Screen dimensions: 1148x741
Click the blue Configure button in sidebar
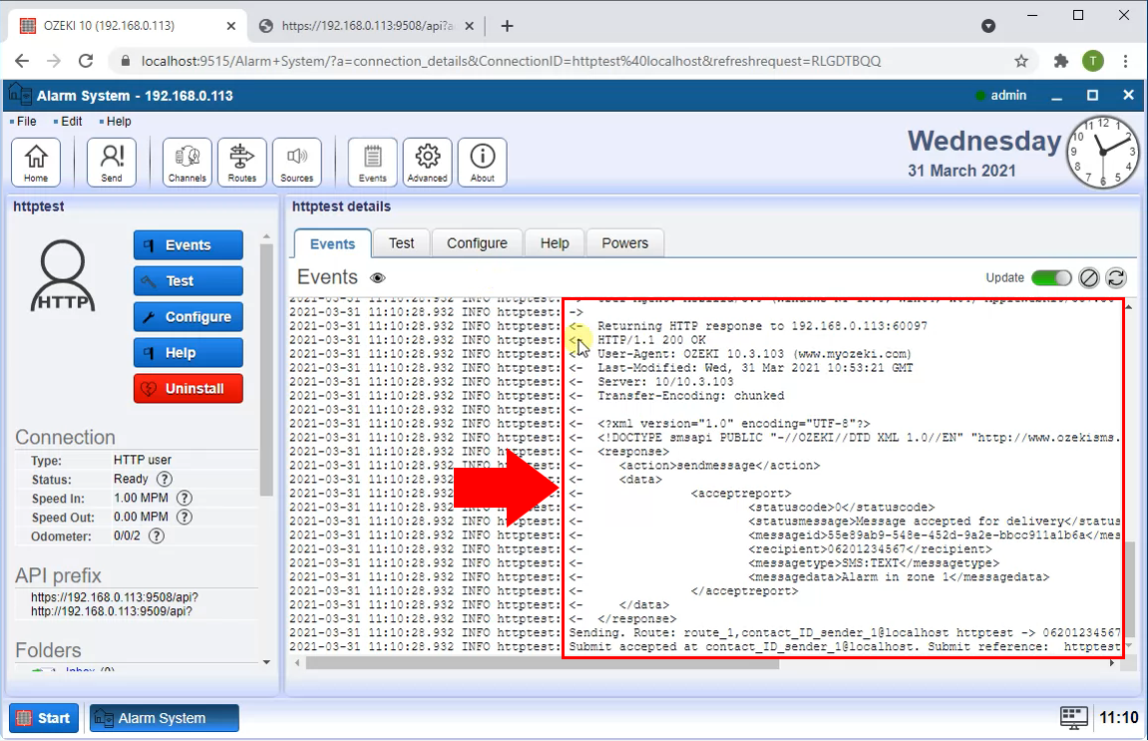click(189, 317)
